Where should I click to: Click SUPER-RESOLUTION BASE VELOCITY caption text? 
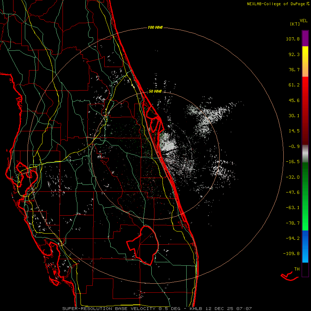click(109, 309)
